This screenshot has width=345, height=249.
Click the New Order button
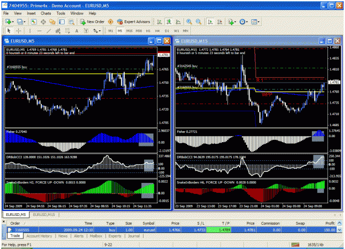point(92,21)
